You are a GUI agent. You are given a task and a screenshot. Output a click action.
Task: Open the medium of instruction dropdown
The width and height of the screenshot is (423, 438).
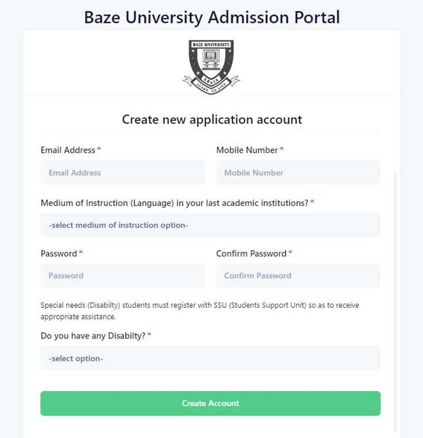210,225
